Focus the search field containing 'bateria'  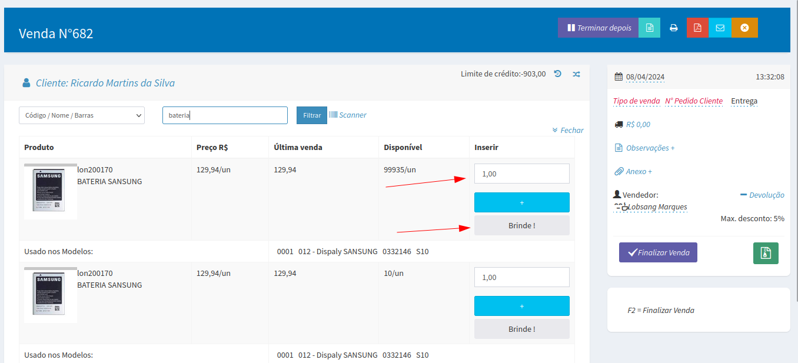coord(225,115)
